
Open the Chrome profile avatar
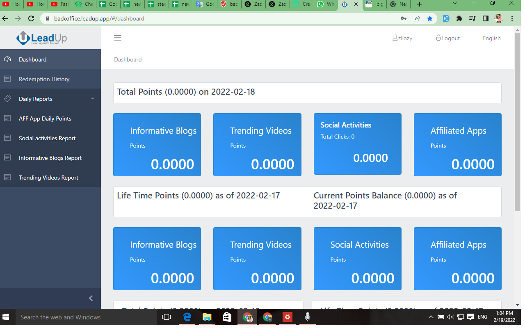499,18
